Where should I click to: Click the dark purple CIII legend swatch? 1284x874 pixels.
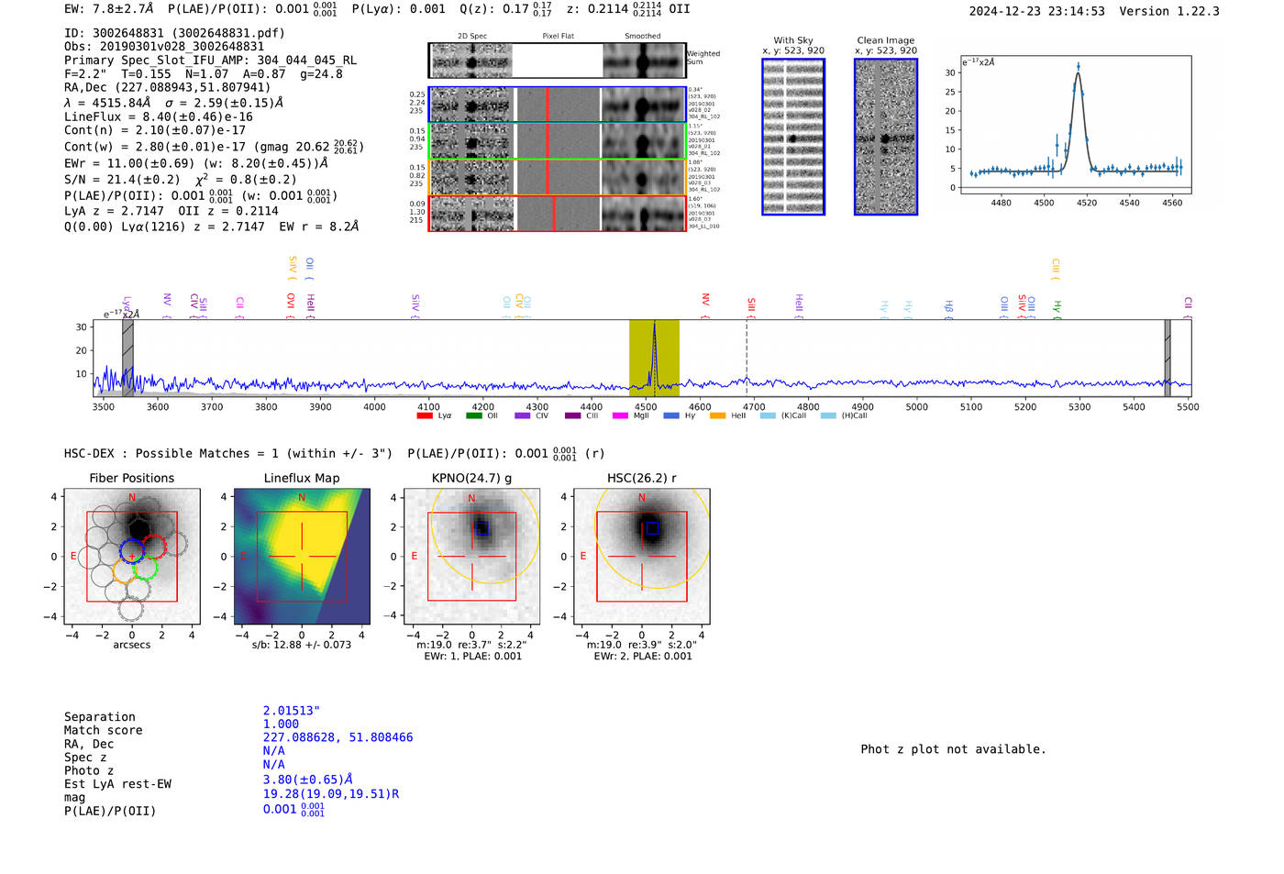click(572, 416)
